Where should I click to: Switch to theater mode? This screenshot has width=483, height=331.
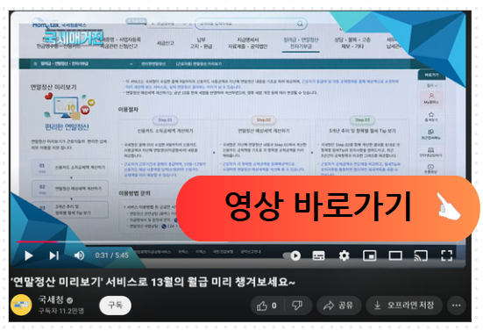pos(395,255)
